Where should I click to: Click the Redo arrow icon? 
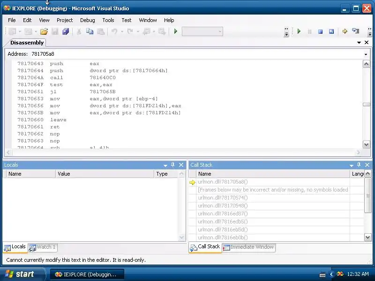[x=130, y=31]
